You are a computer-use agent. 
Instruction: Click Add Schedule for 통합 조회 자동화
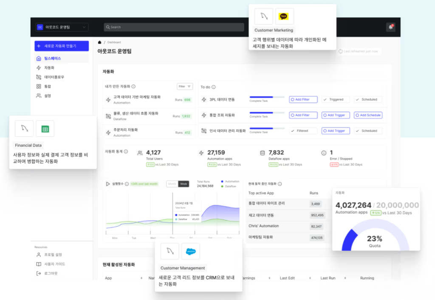click(x=368, y=115)
